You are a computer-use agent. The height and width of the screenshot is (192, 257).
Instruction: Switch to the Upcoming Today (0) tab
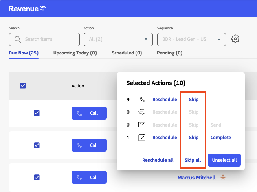click(75, 53)
